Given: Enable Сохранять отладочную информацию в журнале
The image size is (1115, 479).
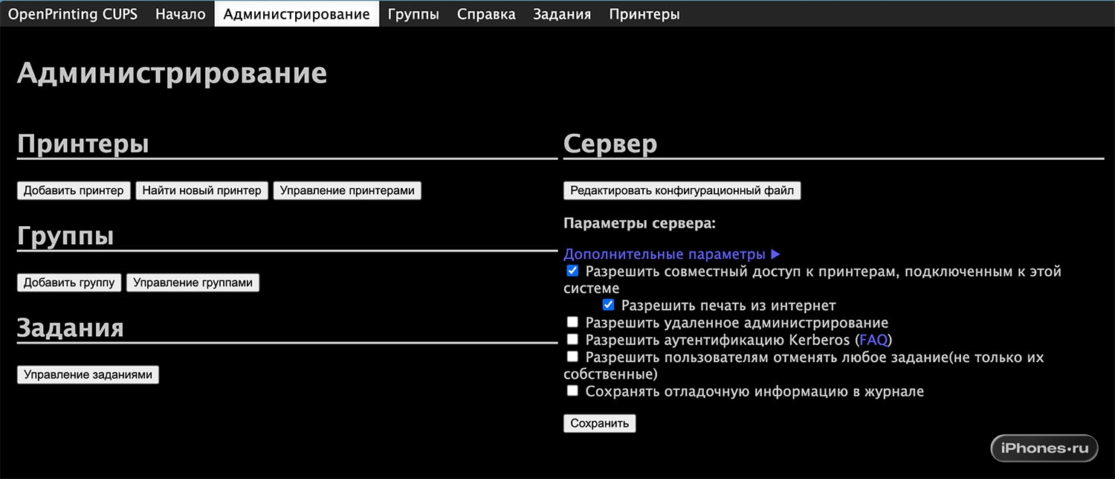Looking at the screenshot, I should click(572, 390).
